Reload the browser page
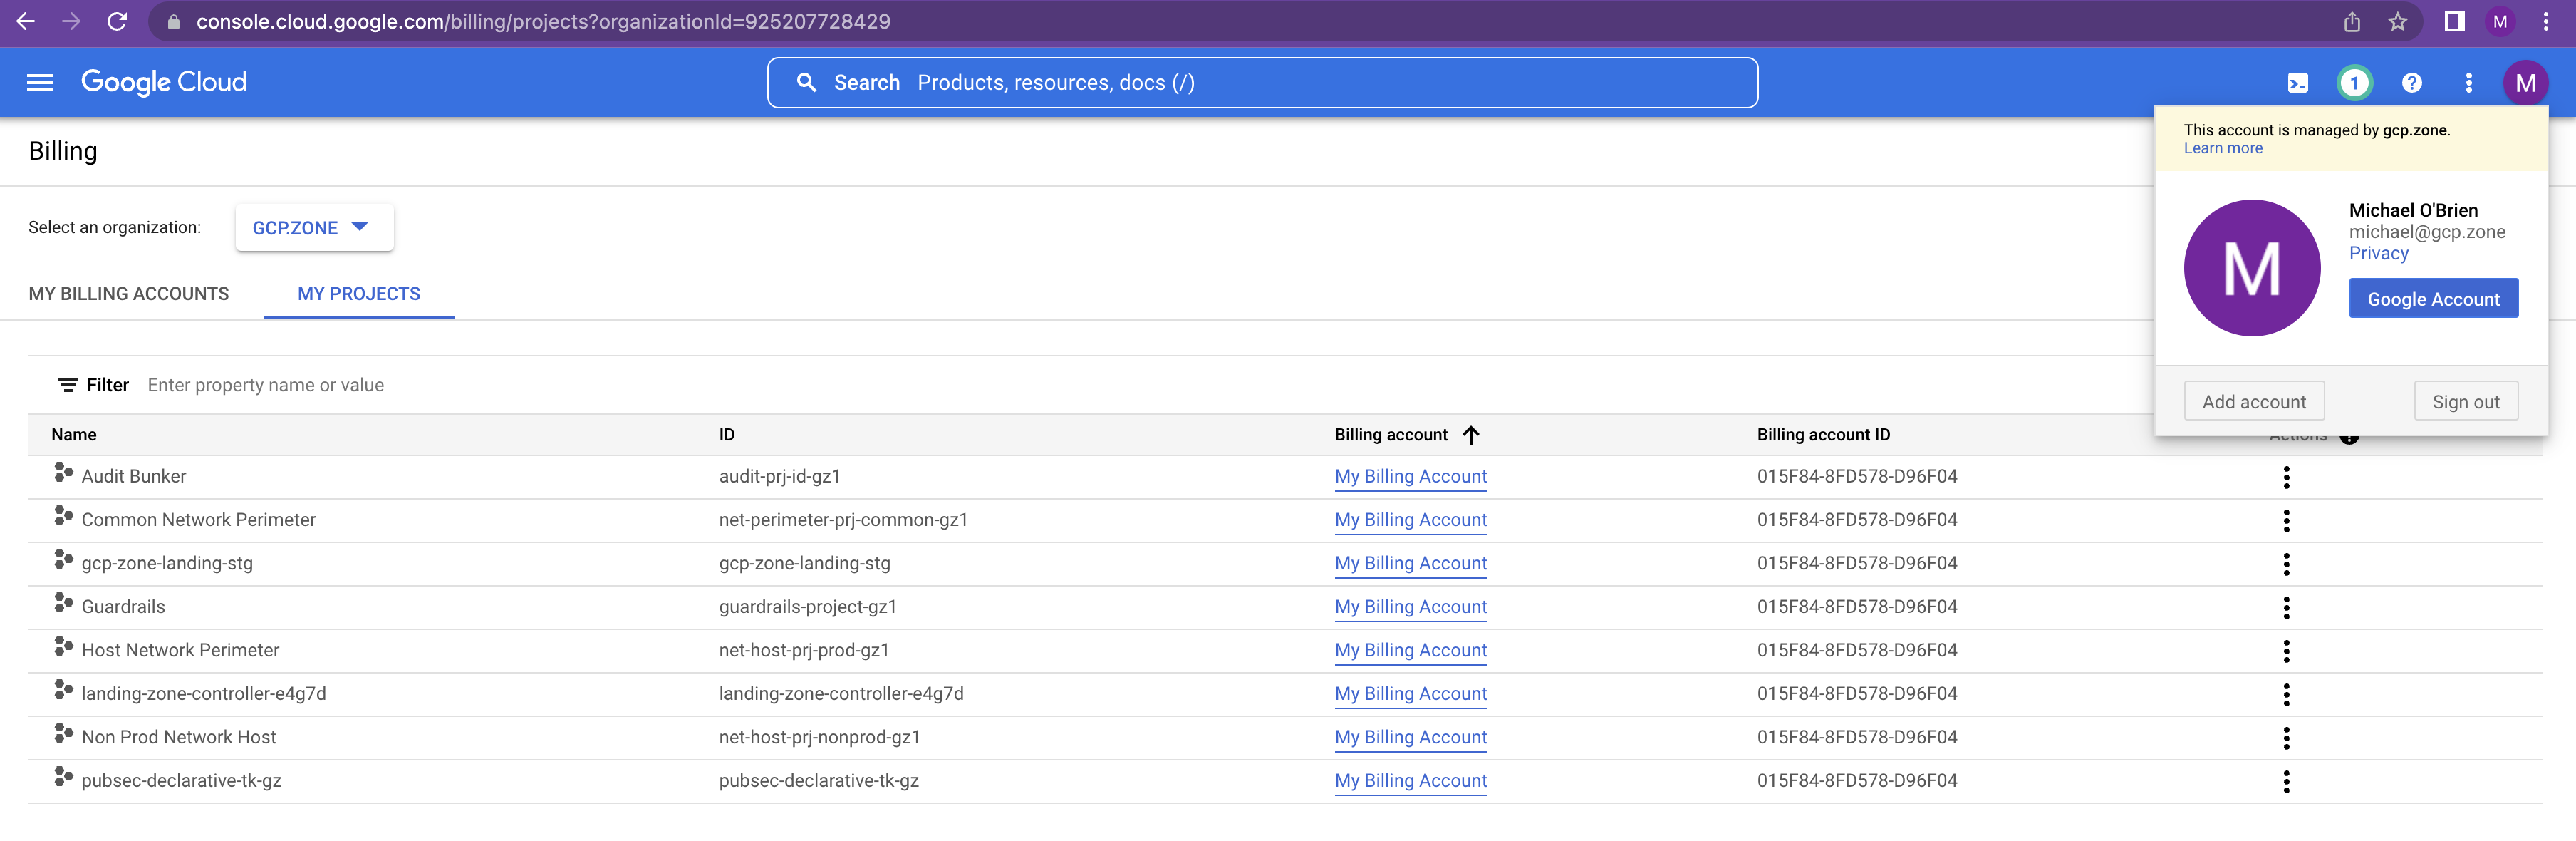Viewport: 2576px width, 841px height. pyautogui.click(x=117, y=22)
